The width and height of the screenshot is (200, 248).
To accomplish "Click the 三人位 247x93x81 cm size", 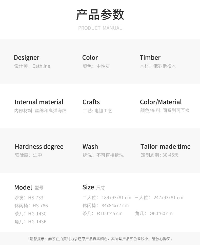I will (x=159, y=198).
